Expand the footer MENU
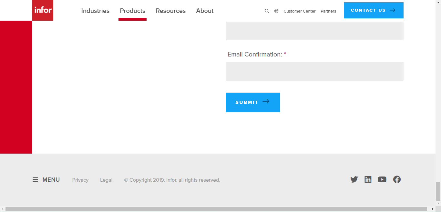 46,179
